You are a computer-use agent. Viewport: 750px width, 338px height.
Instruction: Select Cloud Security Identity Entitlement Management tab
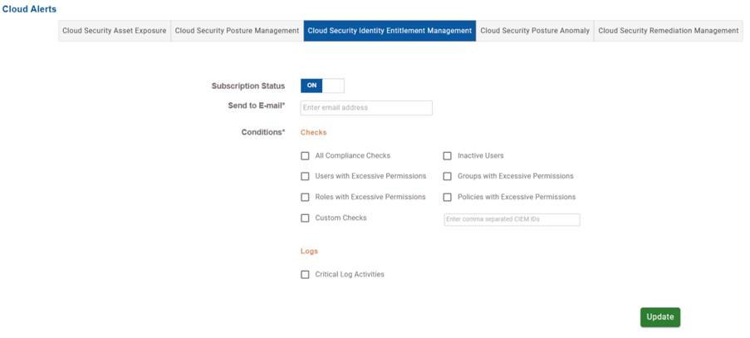tap(390, 31)
